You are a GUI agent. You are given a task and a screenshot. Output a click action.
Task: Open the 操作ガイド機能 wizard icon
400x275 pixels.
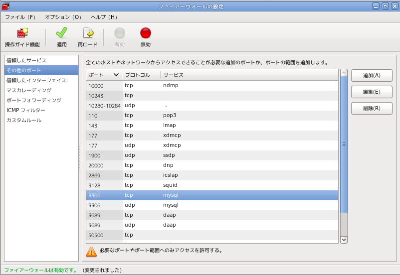click(x=22, y=33)
